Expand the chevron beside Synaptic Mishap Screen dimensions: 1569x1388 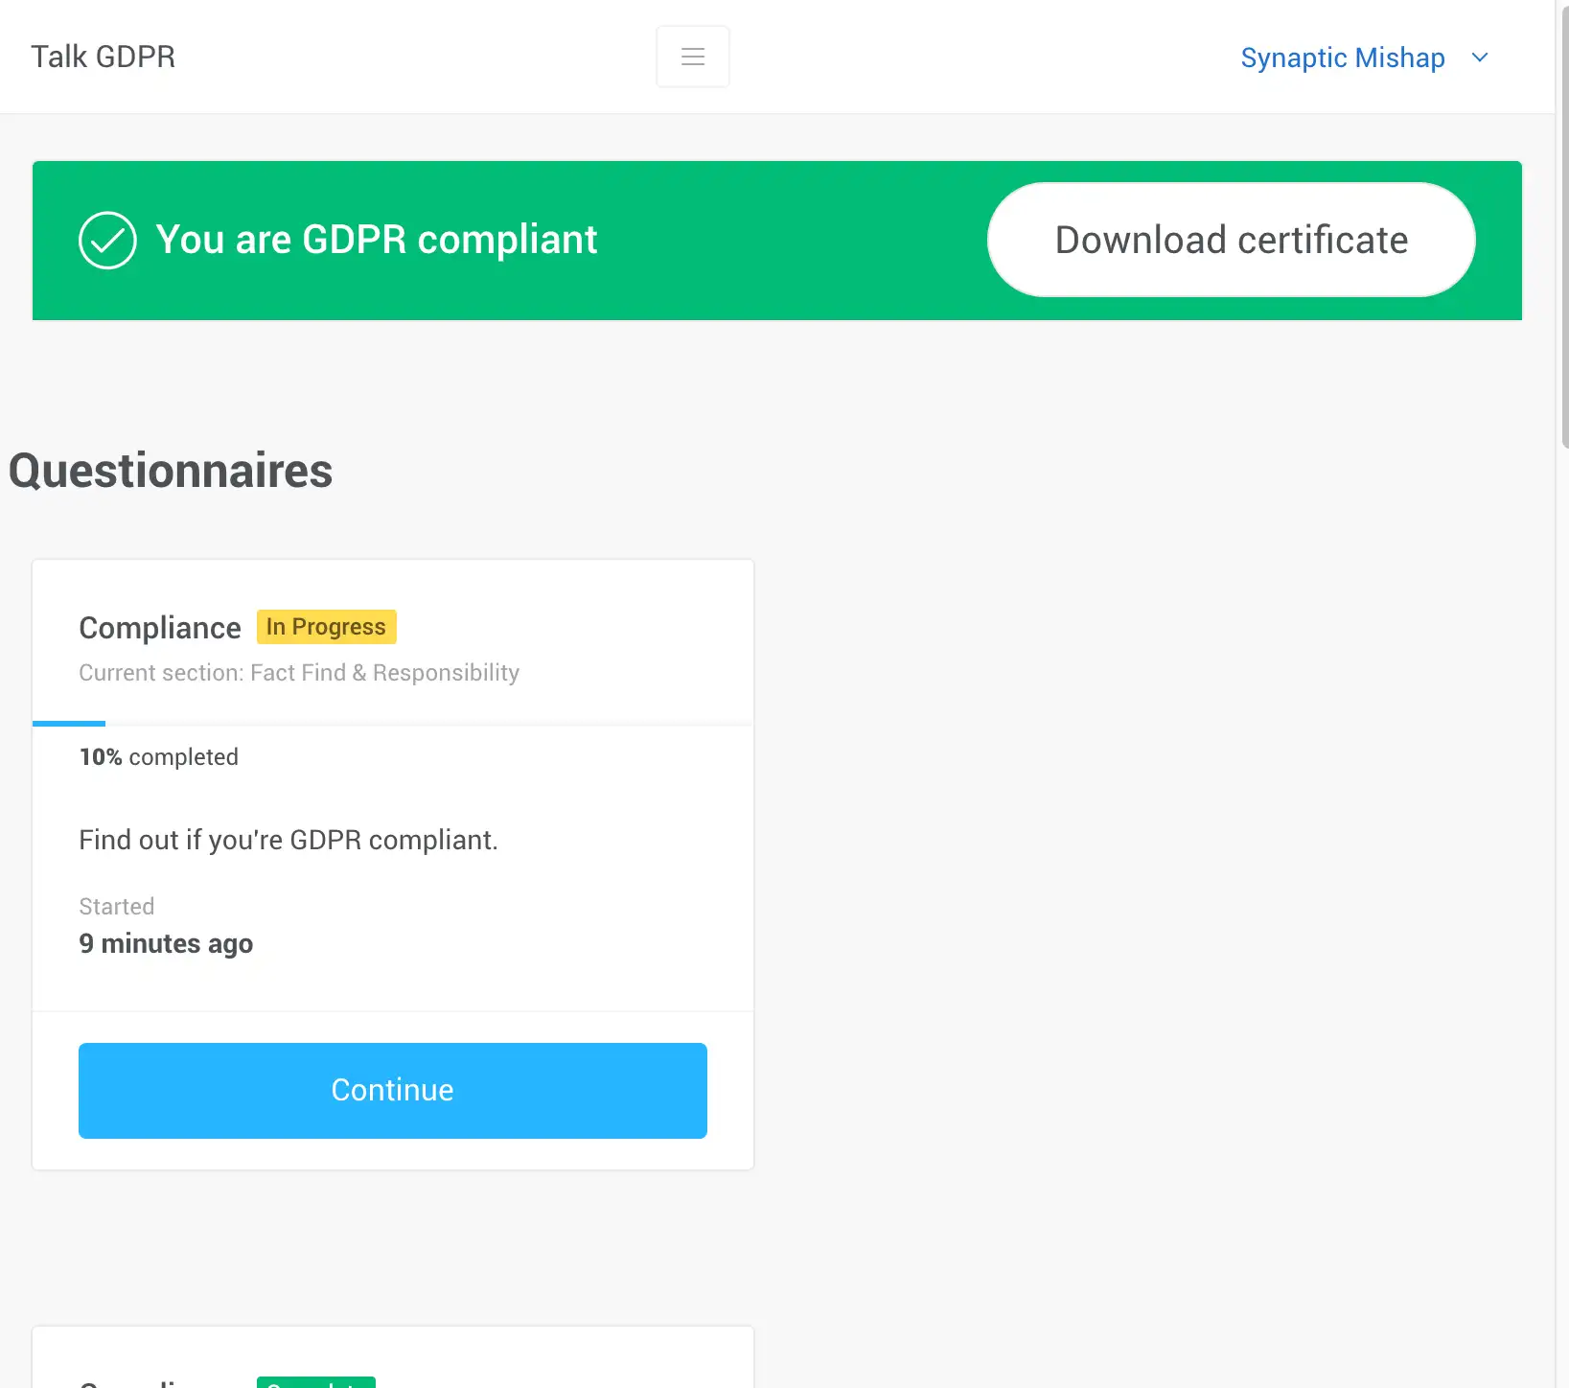tap(1480, 58)
